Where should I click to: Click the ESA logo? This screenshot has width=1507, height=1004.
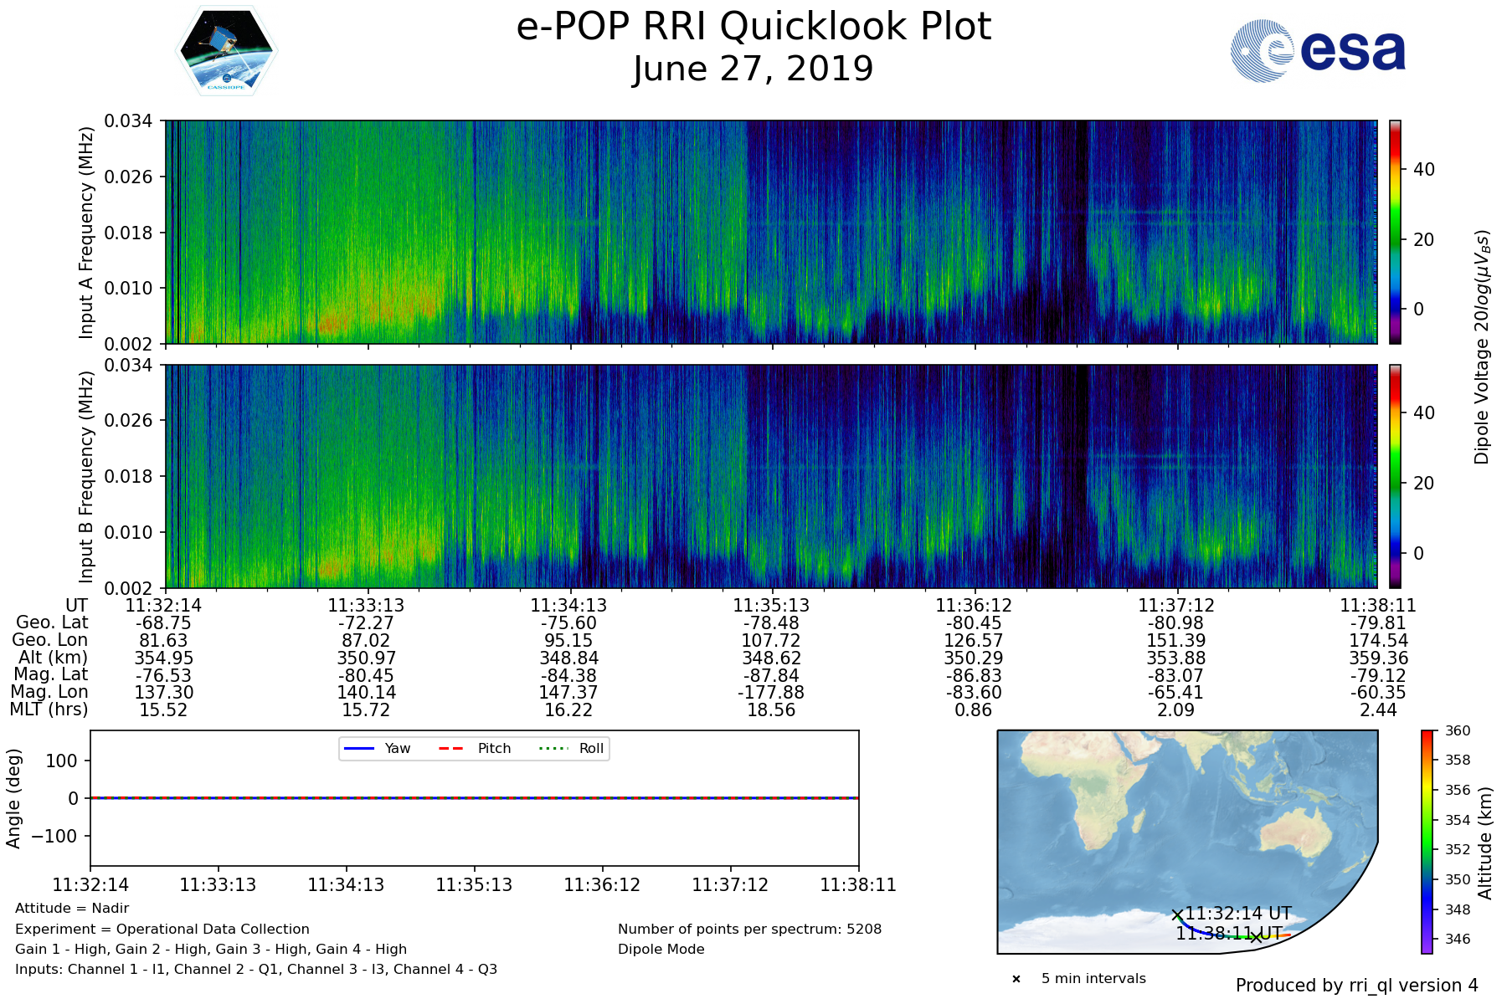(1318, 51)
